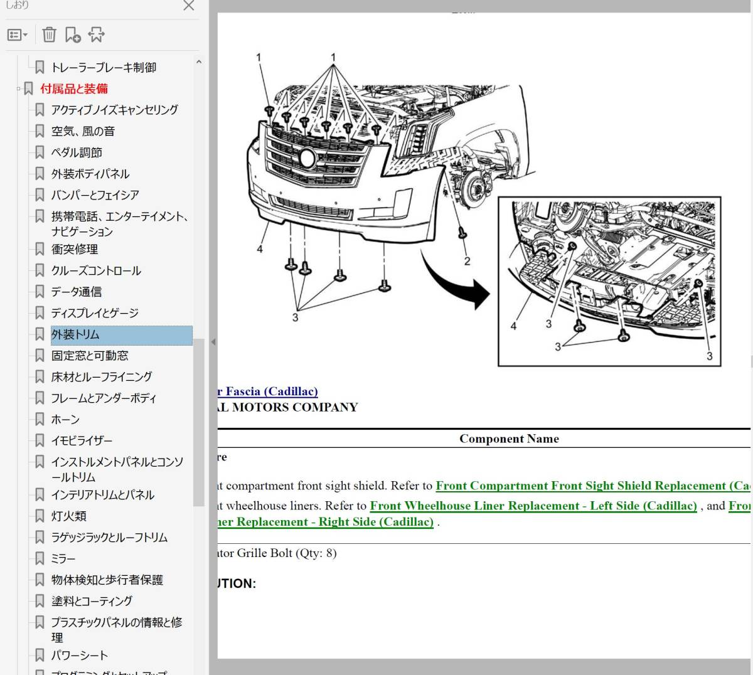Click the bookmarks panel scroll up arrow
Viewport: 753px width, 675px height.
[x=199, y=62]
